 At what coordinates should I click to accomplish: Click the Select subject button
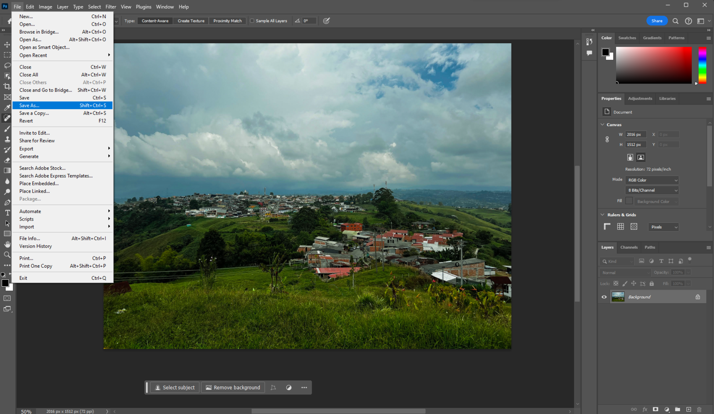point(175,387)
